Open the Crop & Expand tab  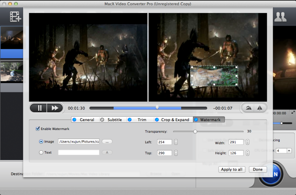pyautogui.click(x=173, y=120)
